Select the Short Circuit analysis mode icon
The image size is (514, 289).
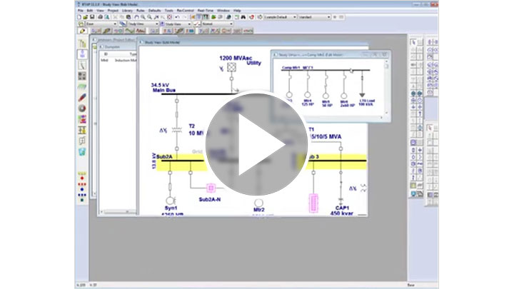pos(107,31)
